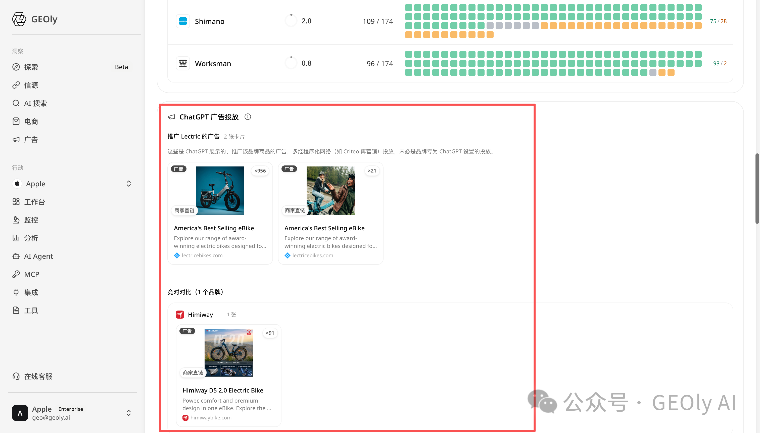Click Shimano's score ring indicator 2.0

pyautogui.click(x=291, y=21)
